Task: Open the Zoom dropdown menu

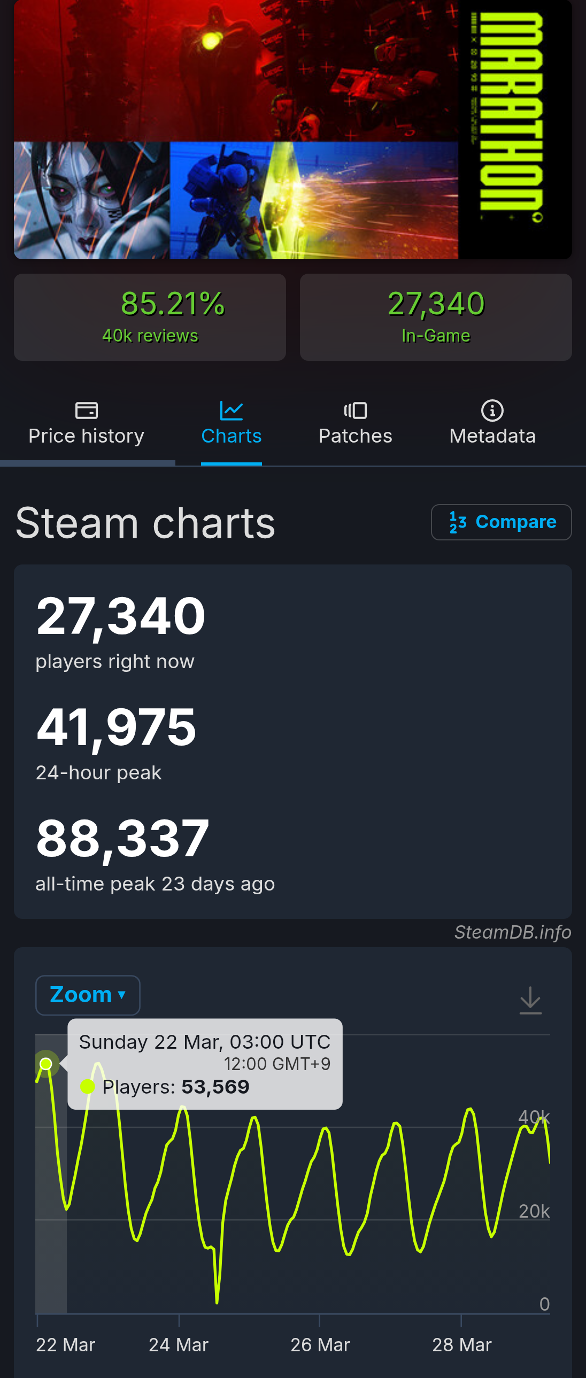Action: (88, 995)
